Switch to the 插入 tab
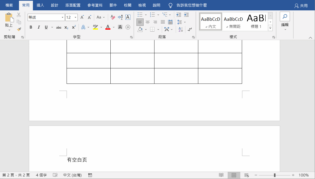The width and height of the screenshot is (315, 179). [x=40, y=5]
